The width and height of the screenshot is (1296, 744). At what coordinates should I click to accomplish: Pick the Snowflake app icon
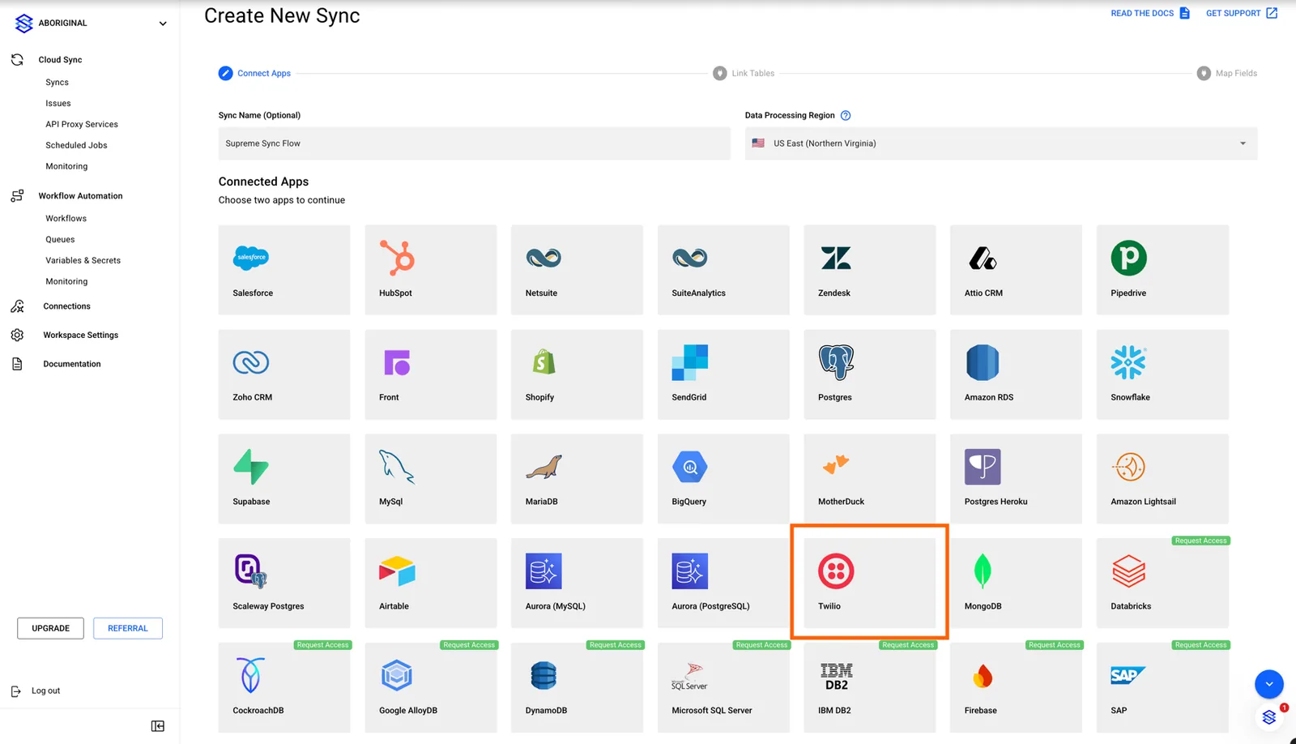click(x=1128, y=362)
